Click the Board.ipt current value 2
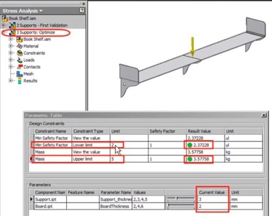 (x=213, y=206)
